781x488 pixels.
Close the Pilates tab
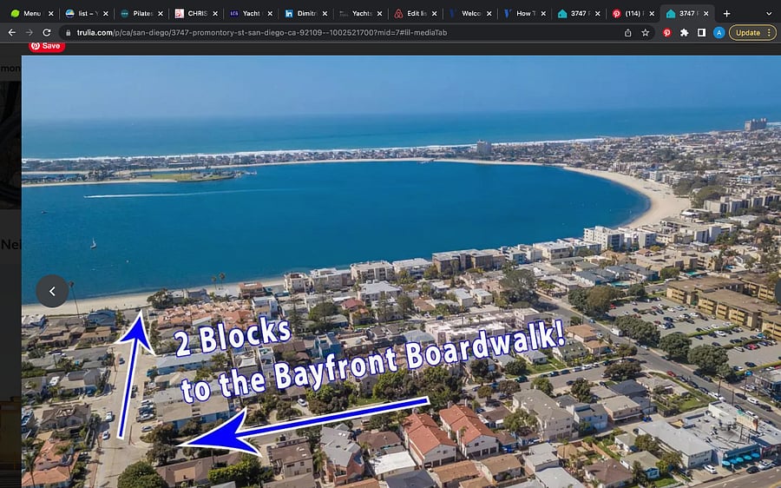click(161, 13)
